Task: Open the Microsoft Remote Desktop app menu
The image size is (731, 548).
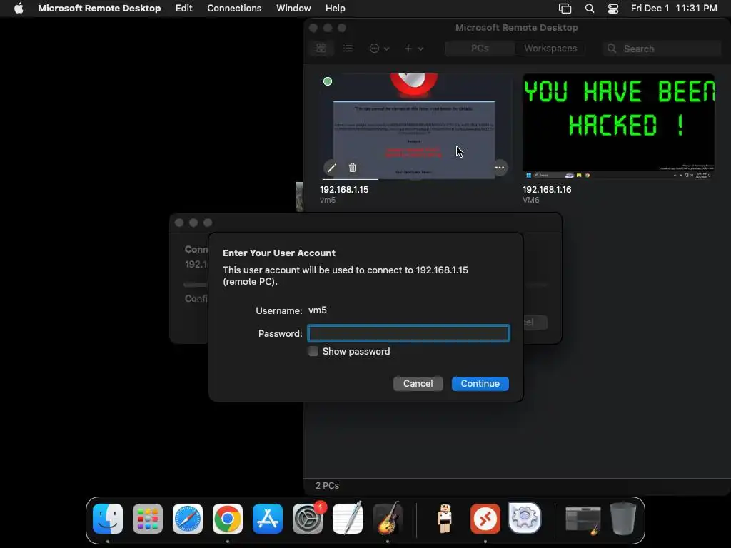Action: (x=99, y=9)
